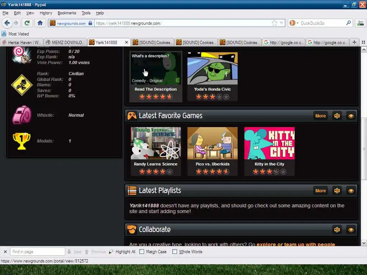The height and width of the screenshot is (275, 367).
Task: Click the Latest Playlists layout icon
Action: 337,190
